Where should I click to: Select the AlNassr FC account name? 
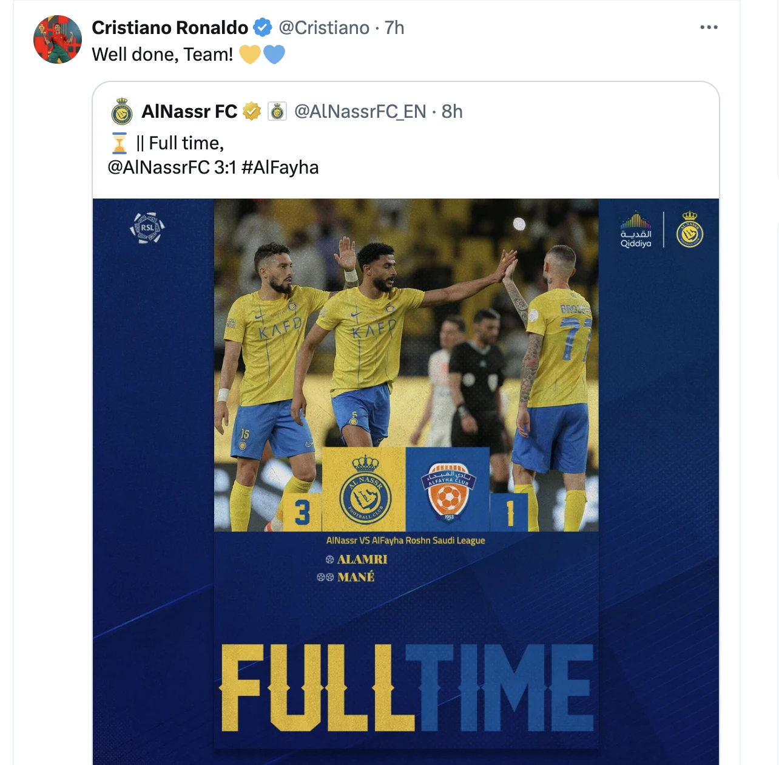[189, 112]
